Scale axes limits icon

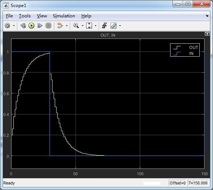point(89,26)
